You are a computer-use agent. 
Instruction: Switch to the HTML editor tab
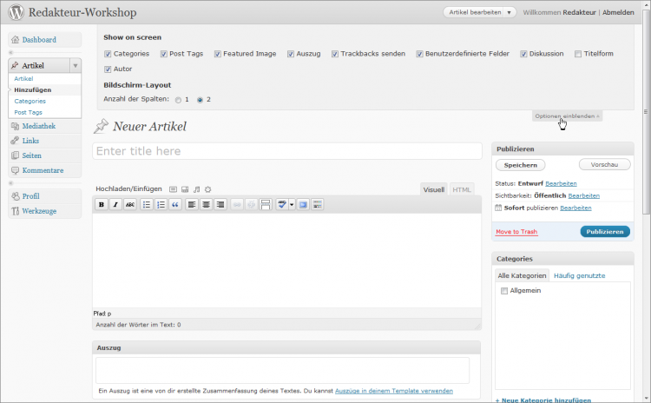(463, 188)
